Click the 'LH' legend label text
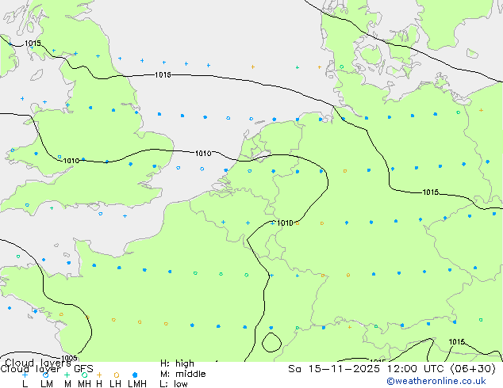 pyautogui.click(x=115, y=384)
